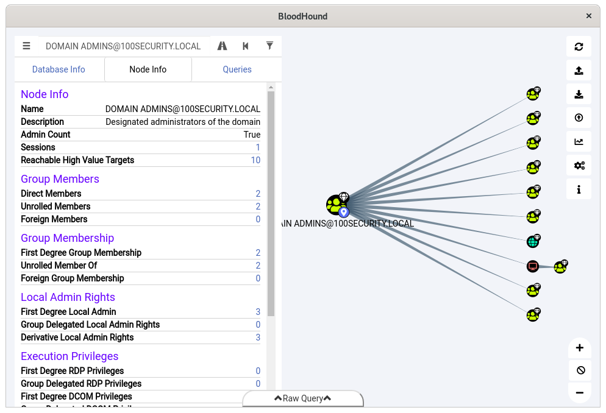Open Group Delegated Local Admin Rights count
The height and width of the screenshot is (413, 606).
pyautogui.click(x=258, y=325)
